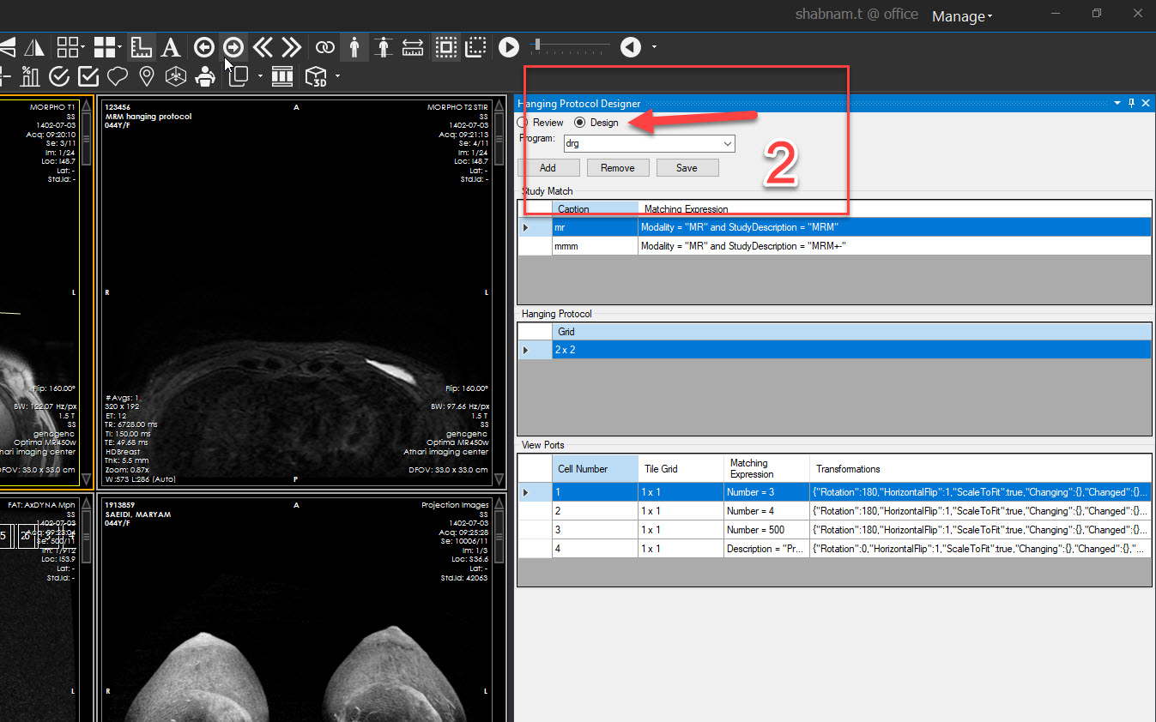Select the location marker tool
Screen dimensions: 1156x722
click(x=147, y=76)
